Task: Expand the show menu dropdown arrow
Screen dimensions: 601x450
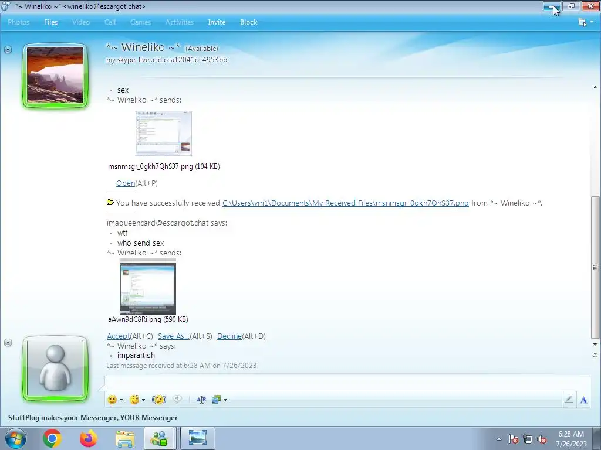Action: [592, 22]
